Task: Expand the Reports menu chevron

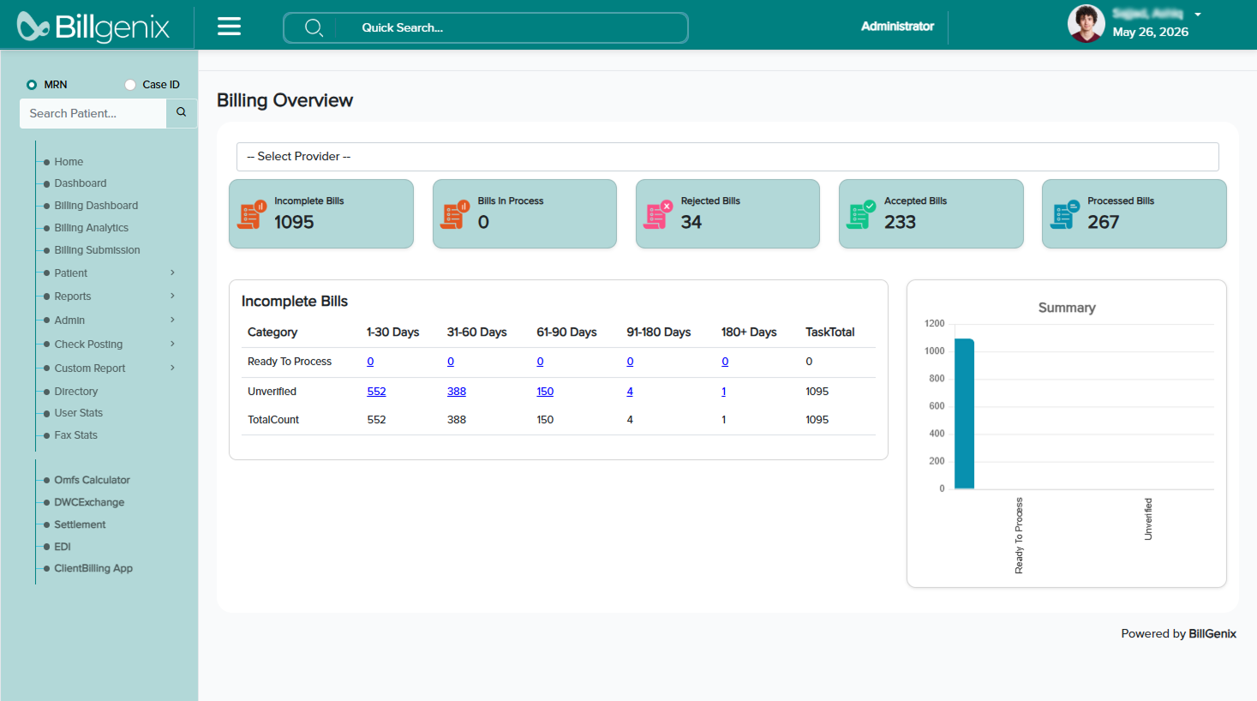Action: (x=172, y=296)
